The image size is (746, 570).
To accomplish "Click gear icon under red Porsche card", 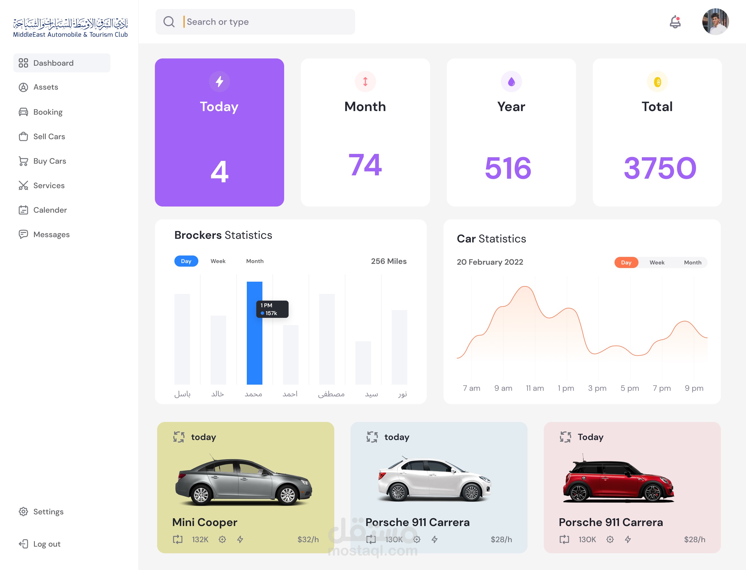I will click(x=610, y=539).
